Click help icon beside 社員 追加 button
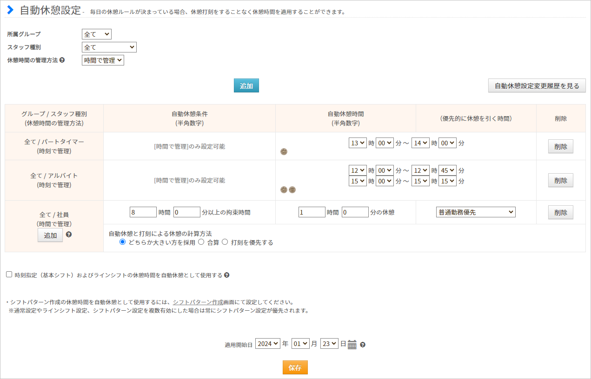This screenshot has height=379, width=591. 69,235
